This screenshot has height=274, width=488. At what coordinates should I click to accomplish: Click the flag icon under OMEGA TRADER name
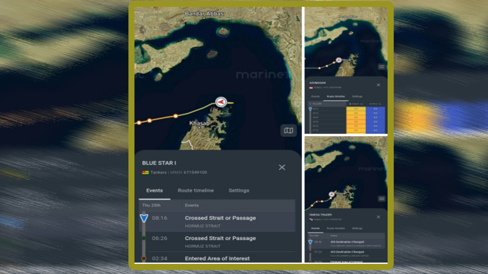[311, 219]
